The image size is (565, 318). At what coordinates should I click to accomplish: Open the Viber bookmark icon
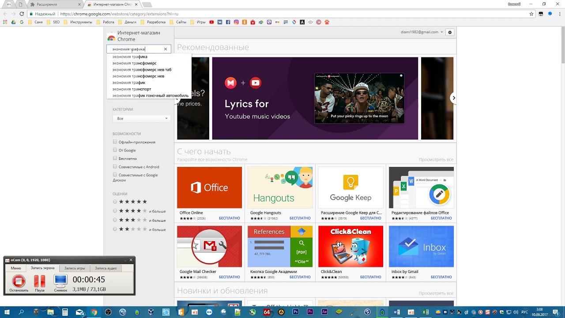click(269, 22)
